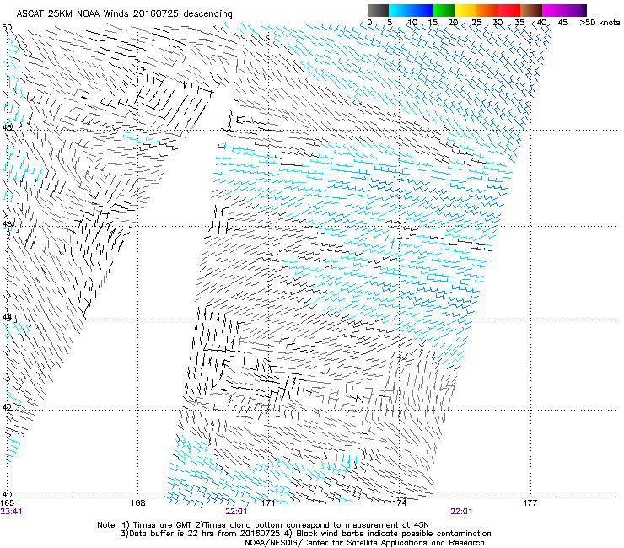
Task: Click the latitude label 50
Action: coord(7,28)
